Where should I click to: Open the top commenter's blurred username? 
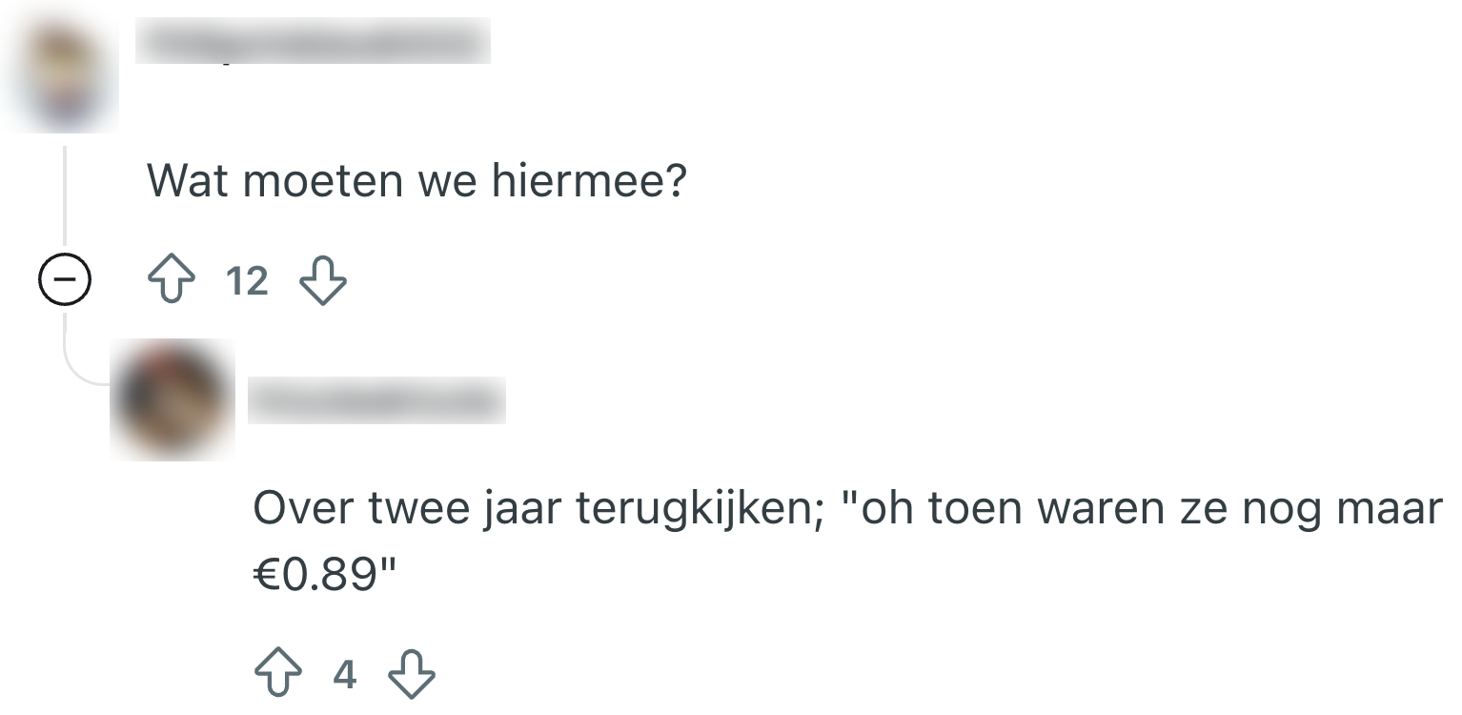tap(313, 41)
